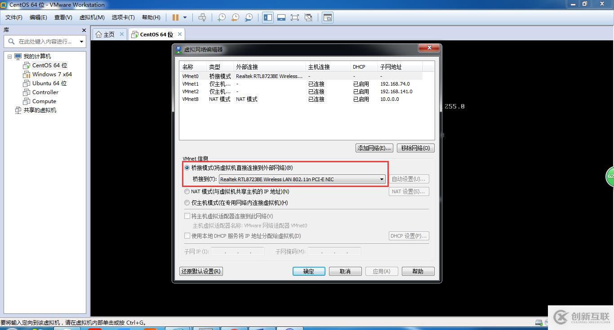Click the send Ctrl+Alt+Del toolbar icon
The width and height of the screenshot is (614, 330).
(x=202, y=17)
